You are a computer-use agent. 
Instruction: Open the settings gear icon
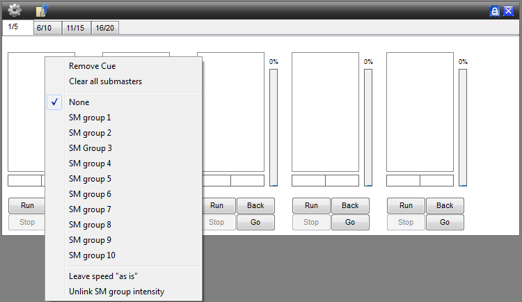15,10
